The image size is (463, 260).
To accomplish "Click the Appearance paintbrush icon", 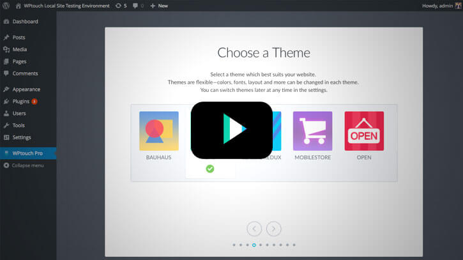I will pos(6,89).
